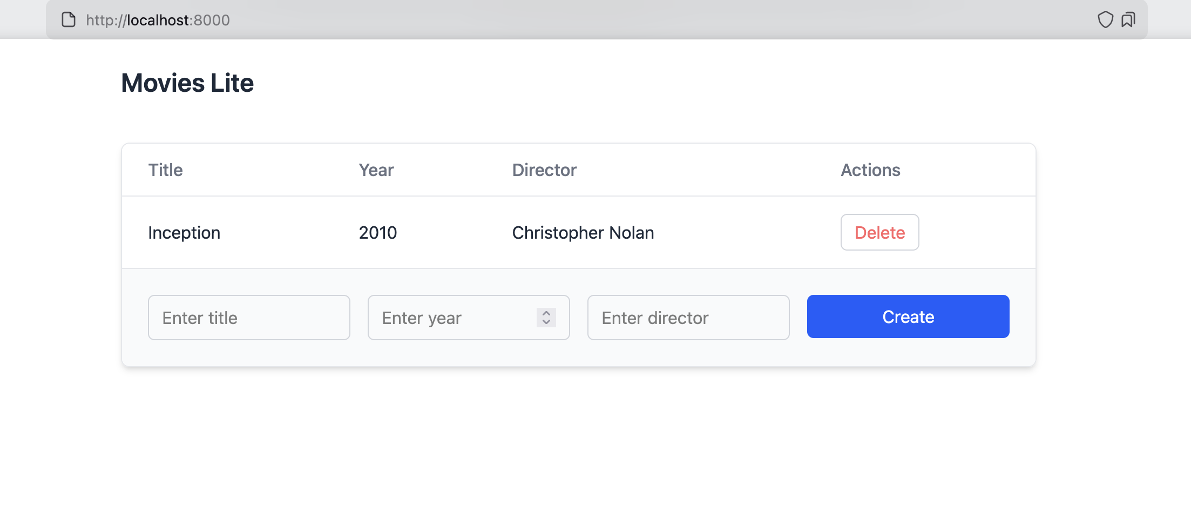The height and width of the screenshot is (526, 1191).
Task: Click the Christopher Nolan director cell
Action: 583,233
